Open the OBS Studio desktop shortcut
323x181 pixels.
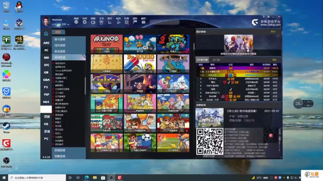6,162
